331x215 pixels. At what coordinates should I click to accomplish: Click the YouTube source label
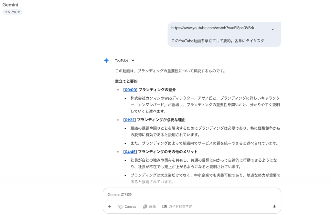click(x=122, y=60)
